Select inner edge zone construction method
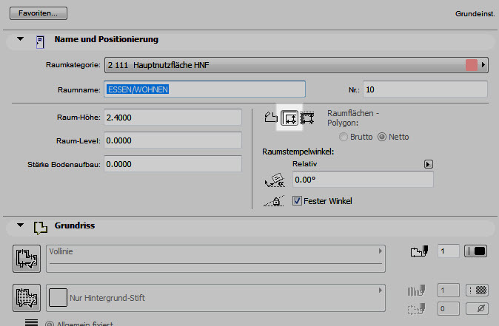This screenshot has height=326, width=499. [x=289, y=118]
